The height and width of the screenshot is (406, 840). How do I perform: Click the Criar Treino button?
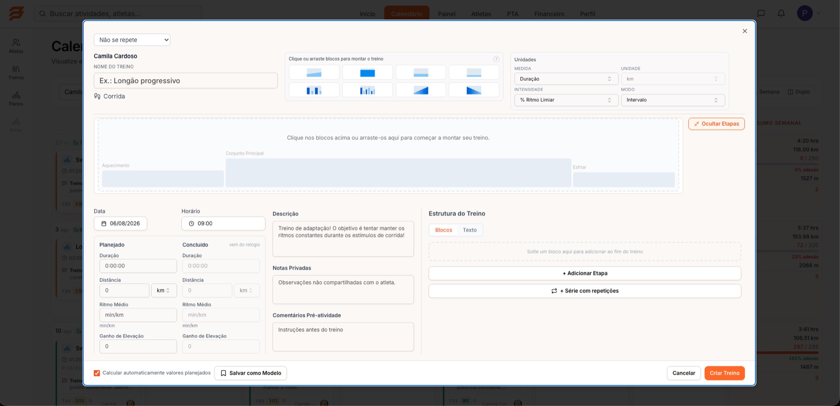(724, 373)
